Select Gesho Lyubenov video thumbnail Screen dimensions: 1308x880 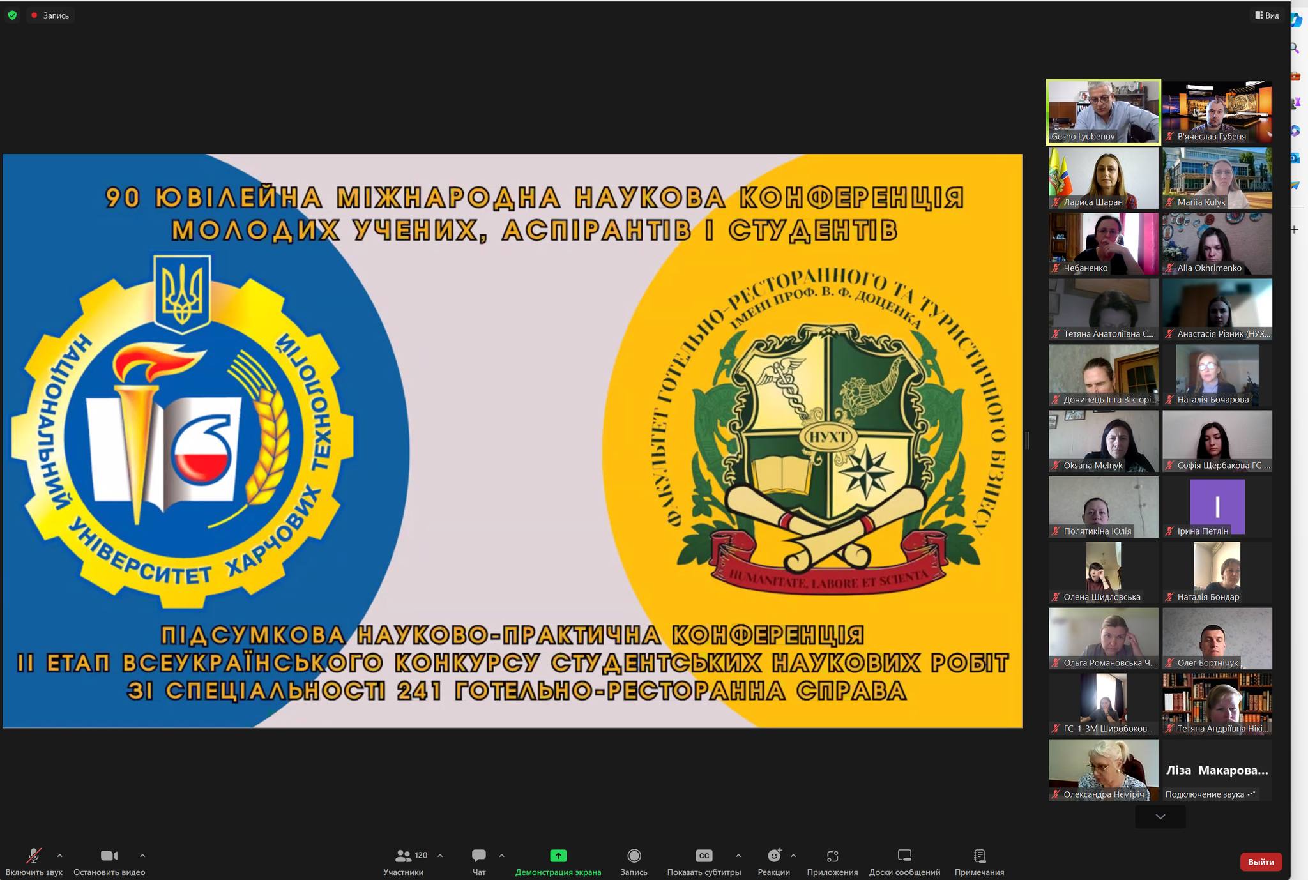click(1103, 111)
